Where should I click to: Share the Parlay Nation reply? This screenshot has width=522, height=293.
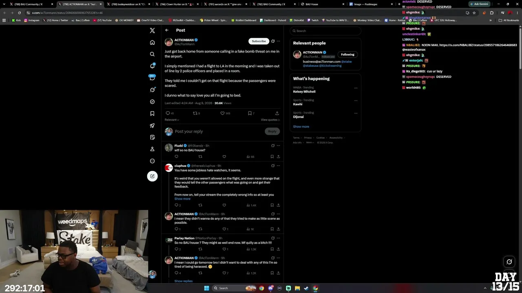tap(278, 249)
